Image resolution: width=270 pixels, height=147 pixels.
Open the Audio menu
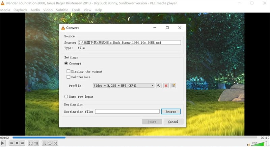[35, 10]
